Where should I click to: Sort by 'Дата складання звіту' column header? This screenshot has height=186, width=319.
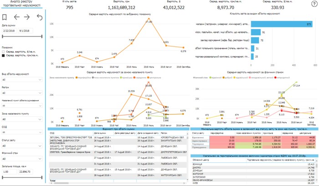tap(148, 133)
